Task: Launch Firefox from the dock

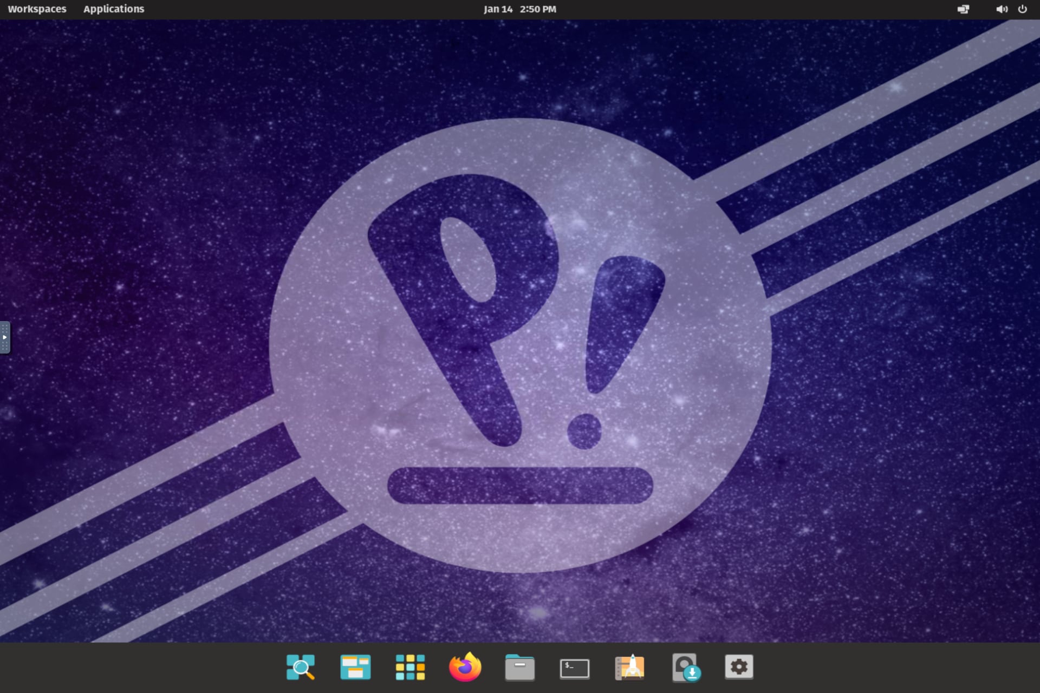Action: coord(465,666)
